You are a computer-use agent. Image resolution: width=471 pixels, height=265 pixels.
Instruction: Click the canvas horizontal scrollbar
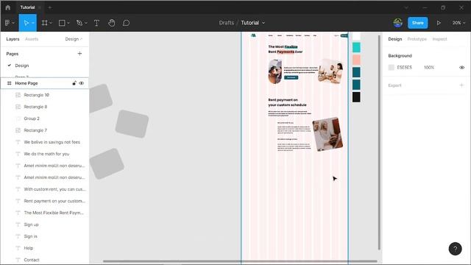(x=240, y=261)
